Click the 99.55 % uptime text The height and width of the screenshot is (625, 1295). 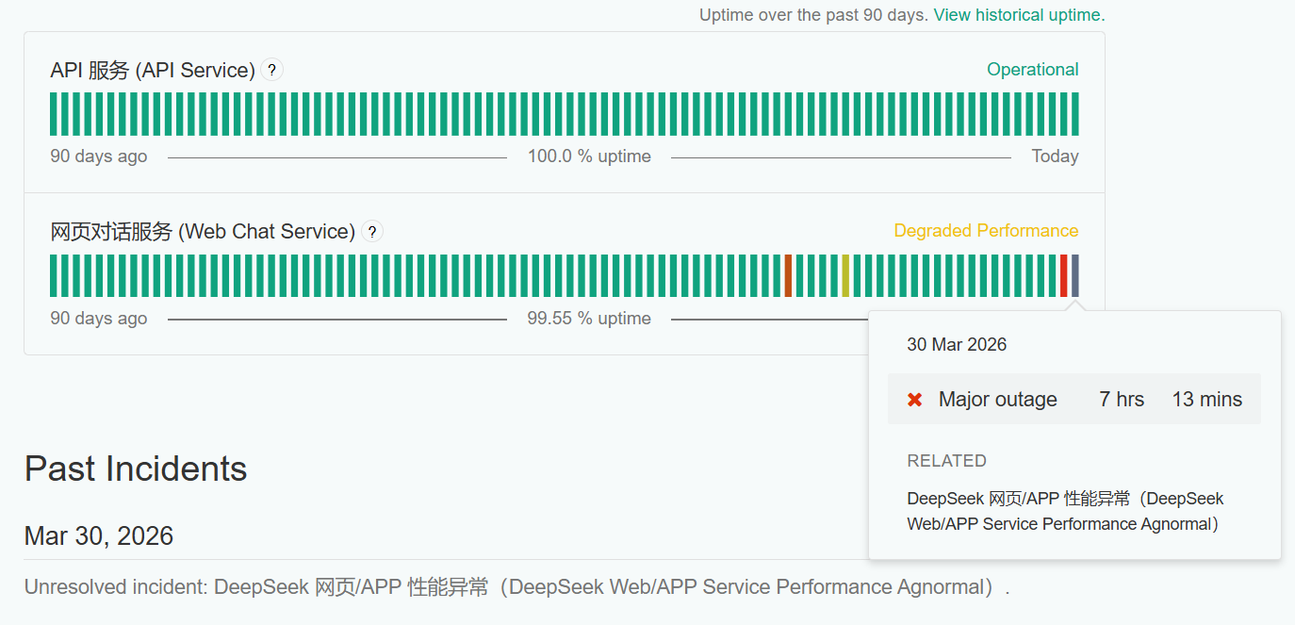pos(589,319)
